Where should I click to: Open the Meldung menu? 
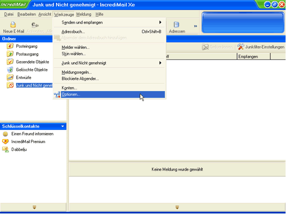tap(84, 14)
